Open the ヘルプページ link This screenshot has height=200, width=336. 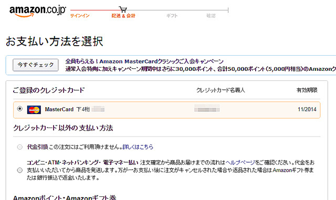point(240,163)
